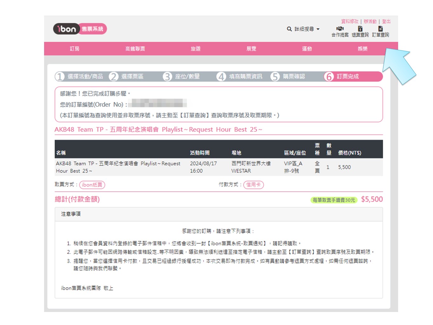Screen dimensions: 433x325
Task: Click the 信用卡 payment tag
Action: pyautogui.click(x=253, y=185)
